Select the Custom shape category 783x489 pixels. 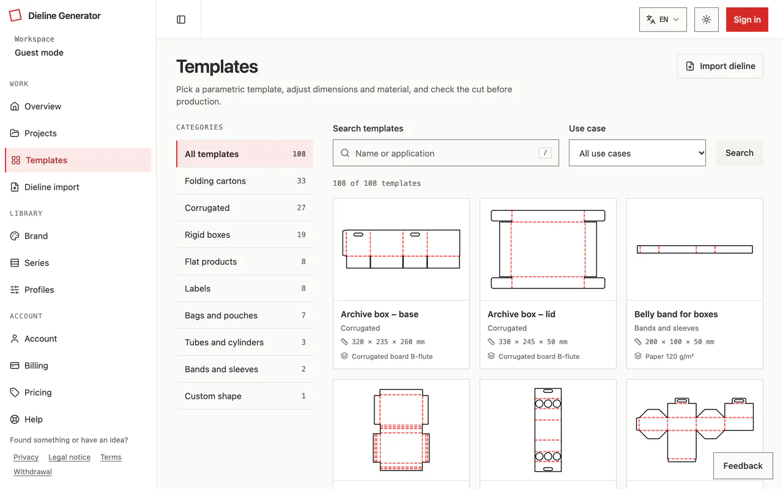[x=245, y=396]
